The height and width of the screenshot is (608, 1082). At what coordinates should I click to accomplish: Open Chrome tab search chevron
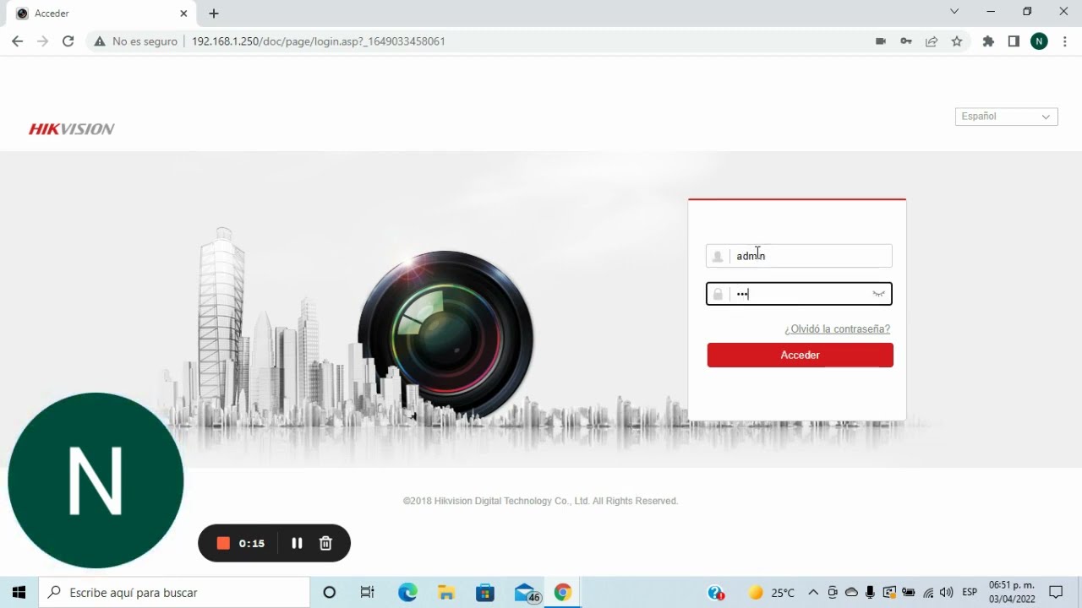954,12
